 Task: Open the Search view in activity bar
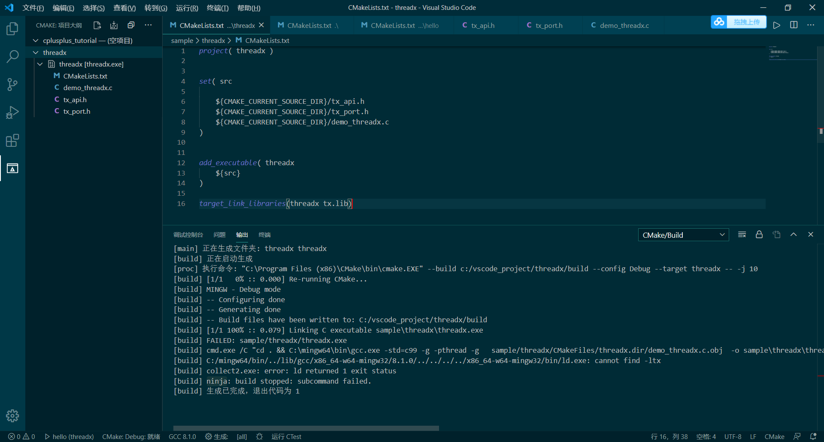coord(12,56)
